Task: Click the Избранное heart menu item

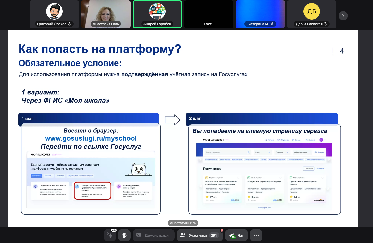Action: point(283,140)
